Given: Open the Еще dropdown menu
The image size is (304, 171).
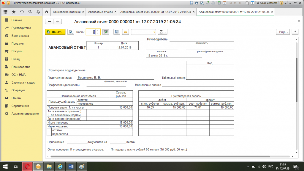Looking at the screenshot, I should 282,32.
